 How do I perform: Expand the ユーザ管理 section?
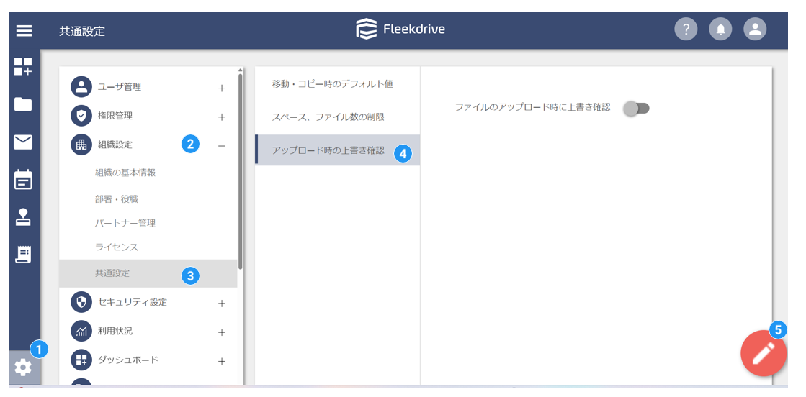(222, 88)
